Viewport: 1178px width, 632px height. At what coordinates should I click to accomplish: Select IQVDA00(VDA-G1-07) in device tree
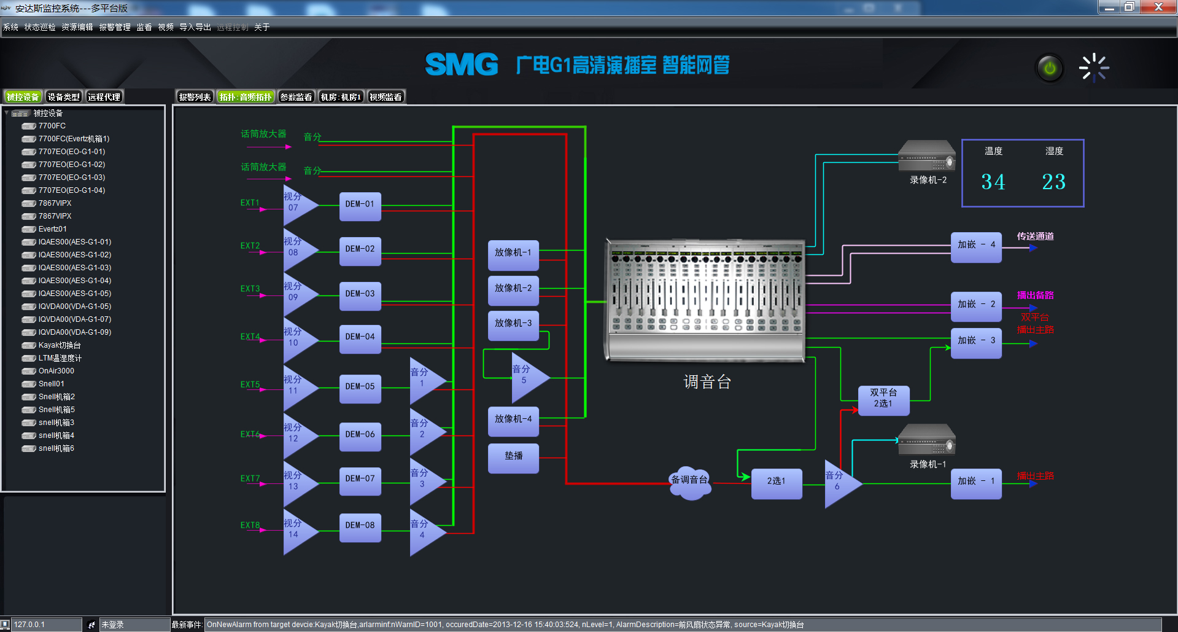[x=75, y=319]
